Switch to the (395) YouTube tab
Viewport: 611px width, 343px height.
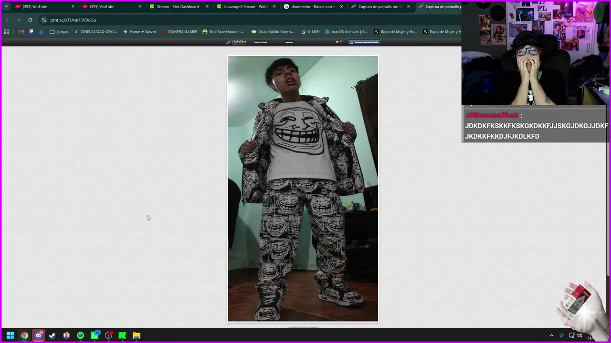pos(111,7)
